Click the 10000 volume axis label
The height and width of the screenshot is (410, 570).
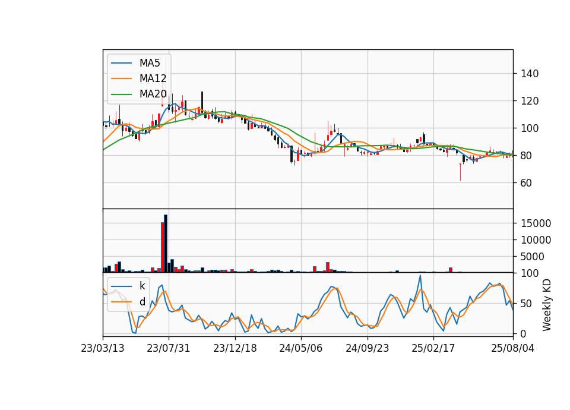pos(536,240)
